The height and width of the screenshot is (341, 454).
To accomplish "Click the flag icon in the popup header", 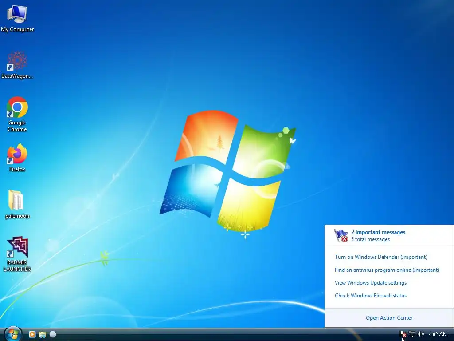I will (341, 235).
